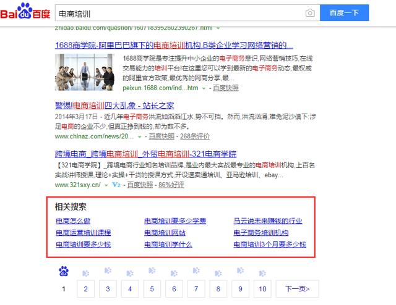Select related search 电商培训要多少钱
396x305 pixels.
84,244
